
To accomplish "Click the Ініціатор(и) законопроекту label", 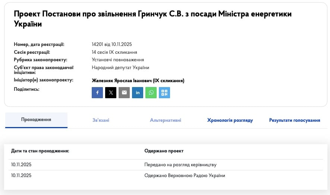I will point(44,80).
